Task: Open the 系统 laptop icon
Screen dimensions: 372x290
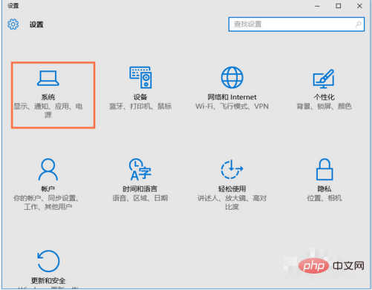Action: pos(48,78)
